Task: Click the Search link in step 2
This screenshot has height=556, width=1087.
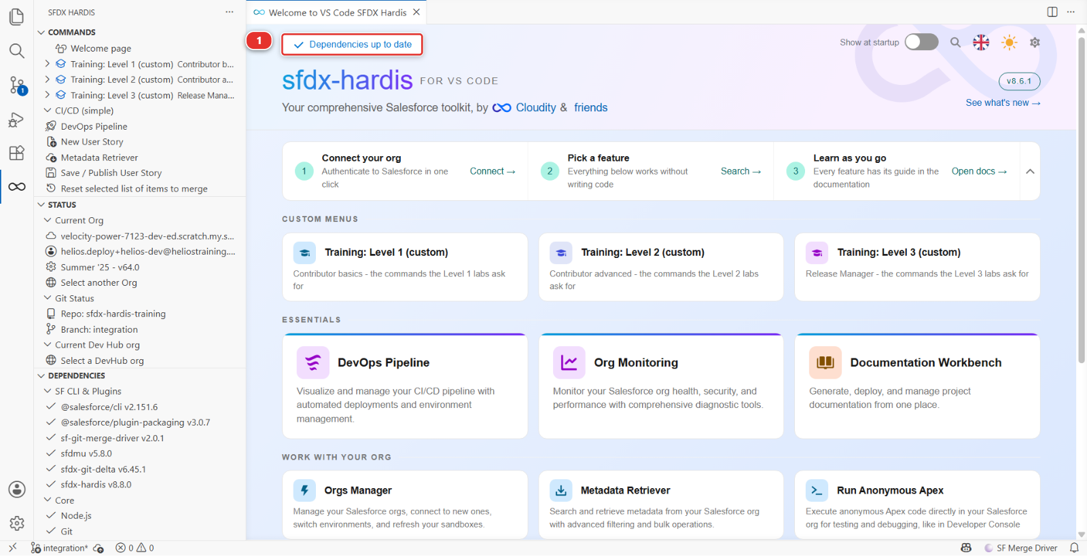Action: tap(741, 171)
